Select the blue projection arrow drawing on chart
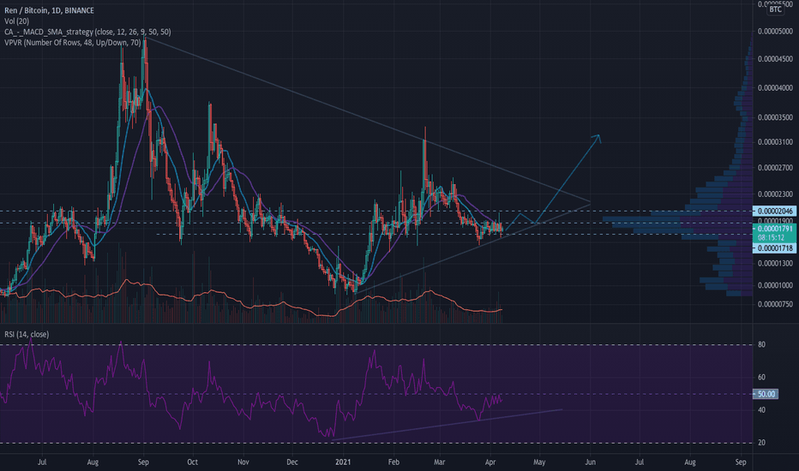 pos(568,180)
